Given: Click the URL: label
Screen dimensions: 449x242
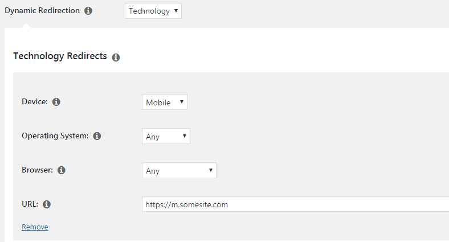Looking at the screenshot, I should click(30, 204).
